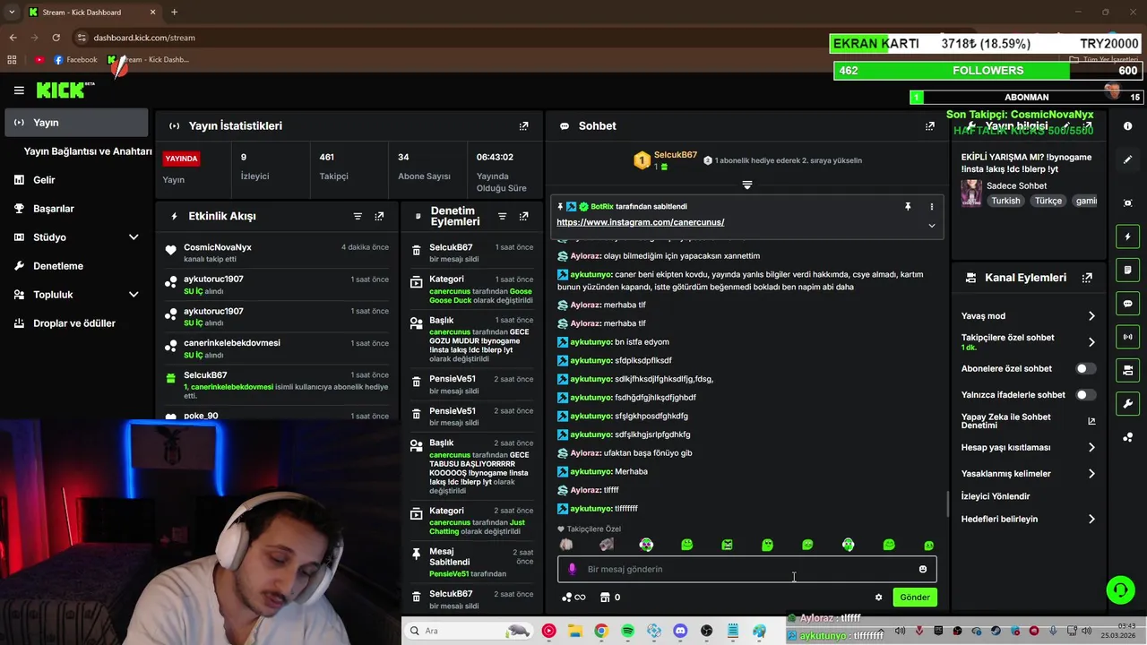Open chat settings gear beside Gönder
Screen dimensions: 1147x645
tap(878, 598)
